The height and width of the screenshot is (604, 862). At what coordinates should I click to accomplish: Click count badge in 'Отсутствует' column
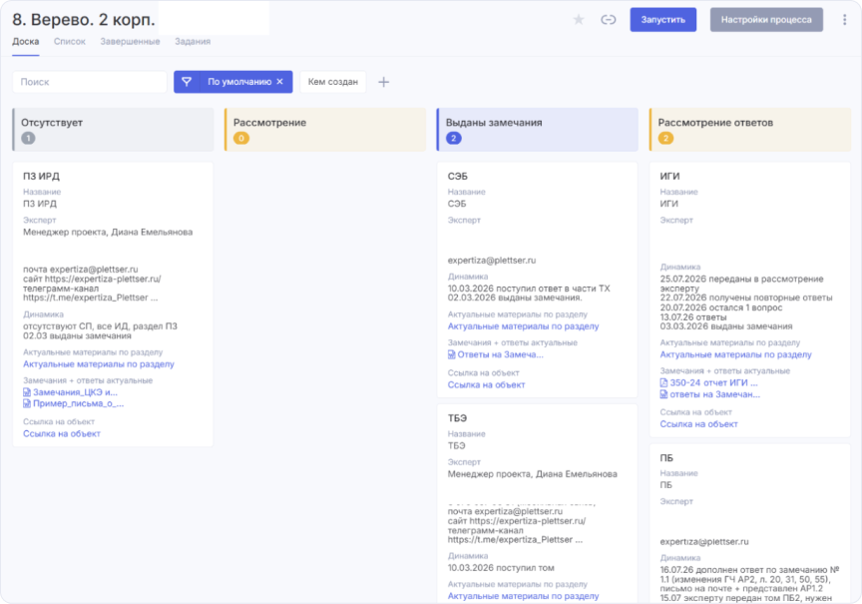coord(28,138)
